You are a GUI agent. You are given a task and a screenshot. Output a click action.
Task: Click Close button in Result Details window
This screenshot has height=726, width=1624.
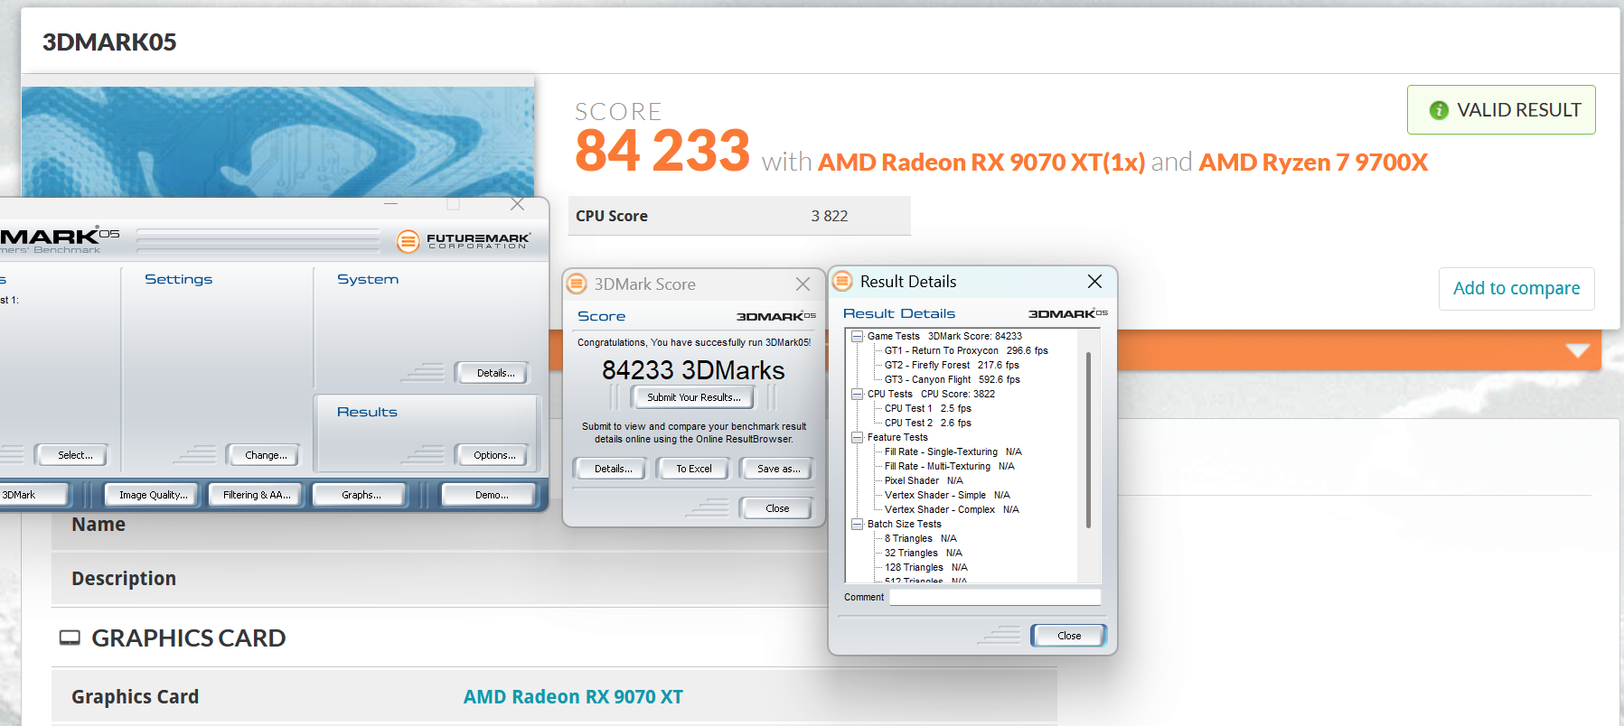pos(1069,636)
